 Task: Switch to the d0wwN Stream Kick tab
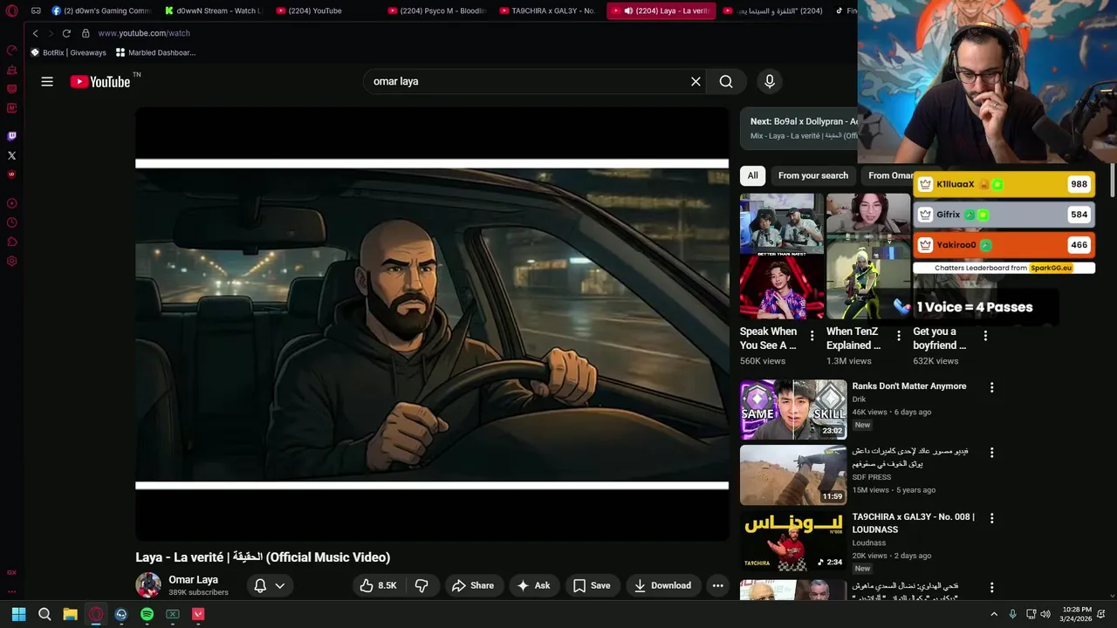(212, 10)
